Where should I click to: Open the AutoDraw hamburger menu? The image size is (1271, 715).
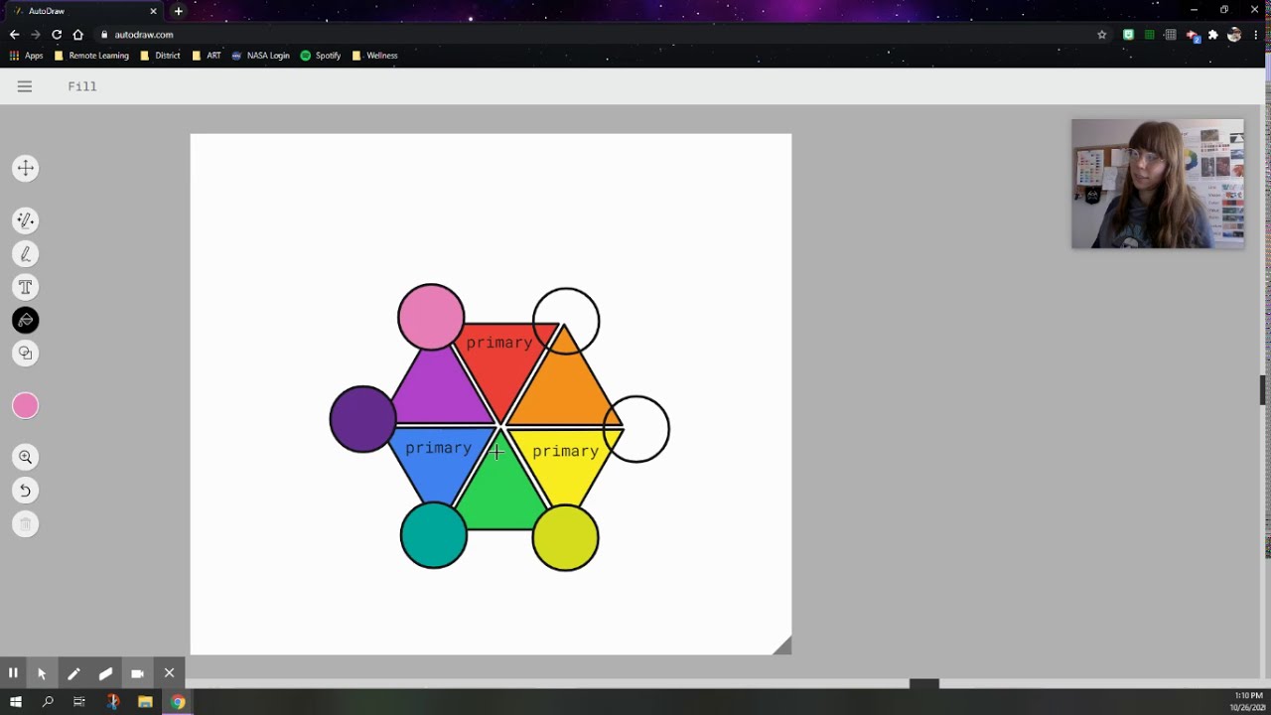coord(25,86)
